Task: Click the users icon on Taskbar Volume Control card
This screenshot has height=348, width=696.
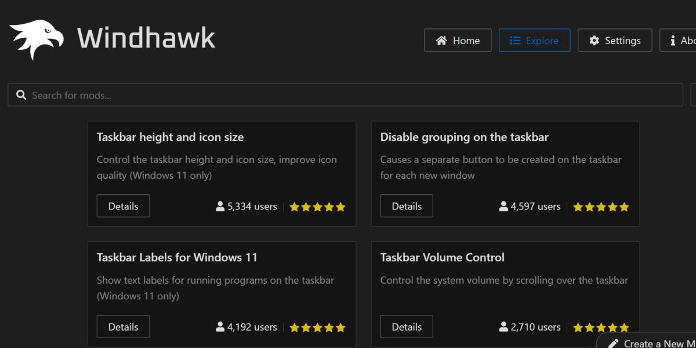Action: coord(502,327)
